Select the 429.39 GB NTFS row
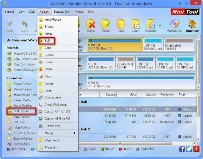 pyautogui.click(x=137, y=137)
